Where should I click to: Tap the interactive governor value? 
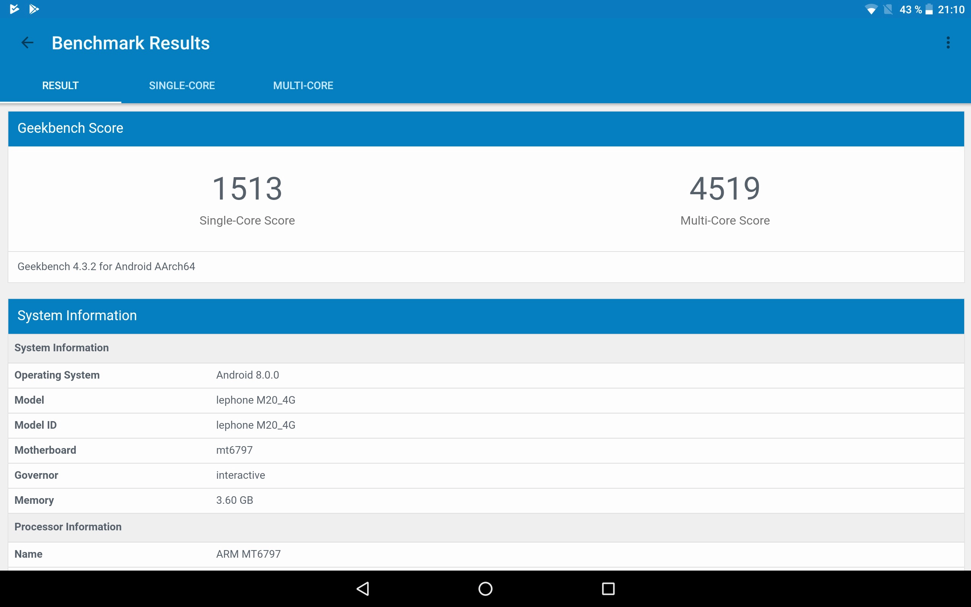(240, 475)
